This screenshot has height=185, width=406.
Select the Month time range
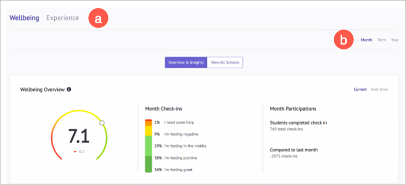(x=366, y=40)
